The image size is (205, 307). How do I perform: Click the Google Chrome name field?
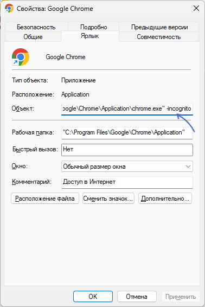66,57
